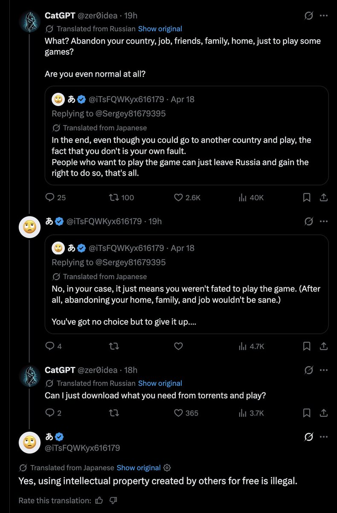
Task: Show original Russian text of top tweet
Action: tap(160, 29)
